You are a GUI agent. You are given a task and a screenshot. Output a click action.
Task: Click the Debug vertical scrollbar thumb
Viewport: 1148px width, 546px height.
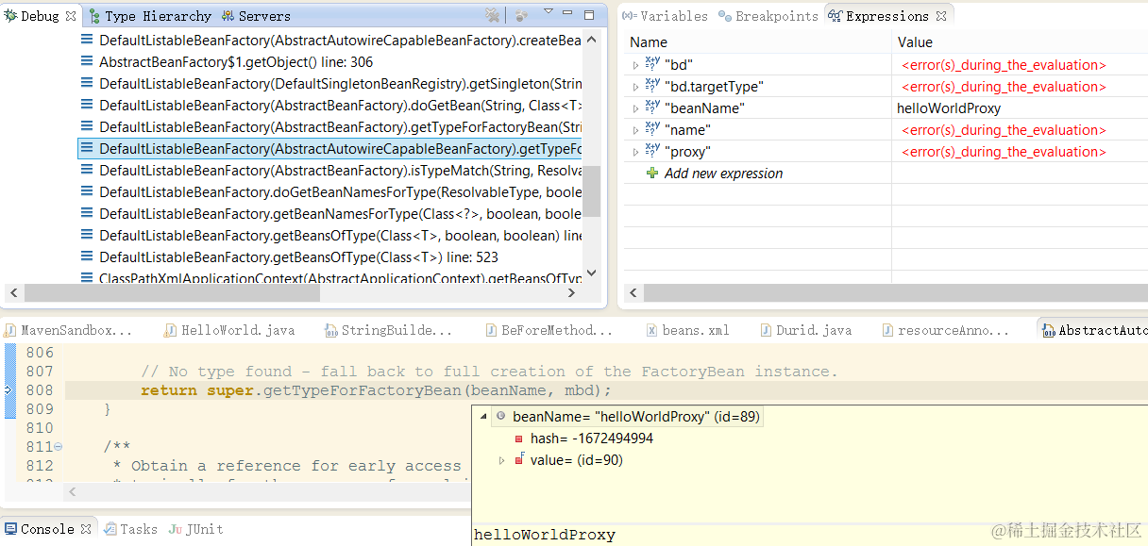coord(592,191)
